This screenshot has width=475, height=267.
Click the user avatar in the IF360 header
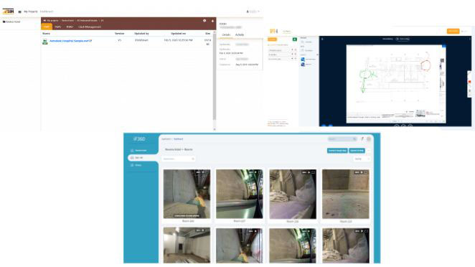369,139
